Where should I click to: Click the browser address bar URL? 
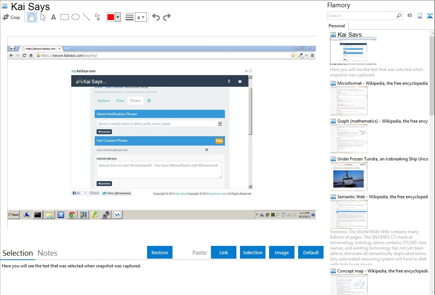(x=69, y=55)
